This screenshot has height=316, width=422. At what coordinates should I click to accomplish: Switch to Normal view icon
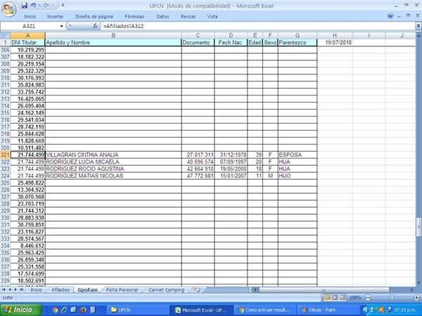pos(327,298)
